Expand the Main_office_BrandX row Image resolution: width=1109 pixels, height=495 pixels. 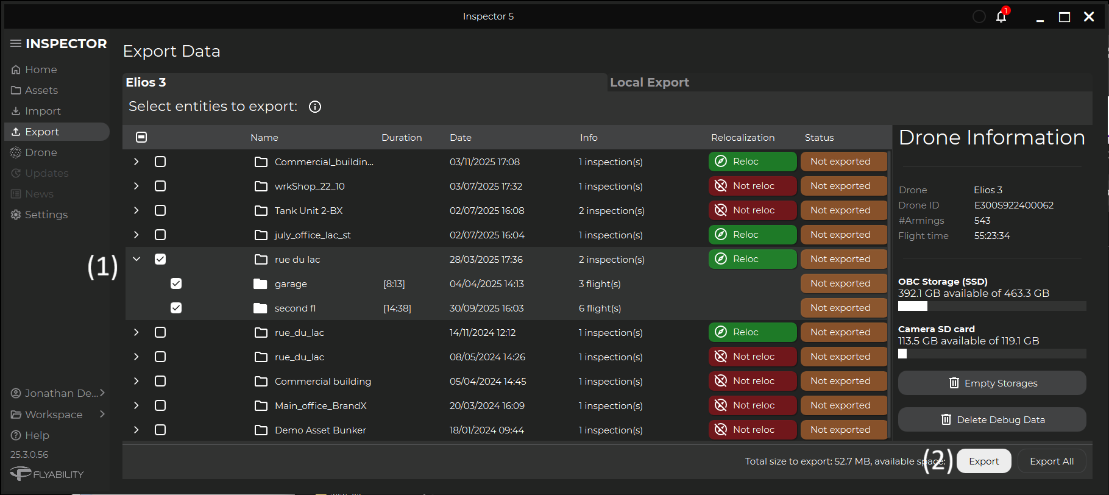click(136, 405)
